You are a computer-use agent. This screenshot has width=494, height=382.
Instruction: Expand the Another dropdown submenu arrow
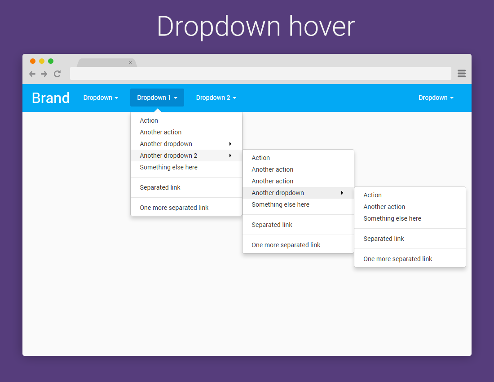230,144
